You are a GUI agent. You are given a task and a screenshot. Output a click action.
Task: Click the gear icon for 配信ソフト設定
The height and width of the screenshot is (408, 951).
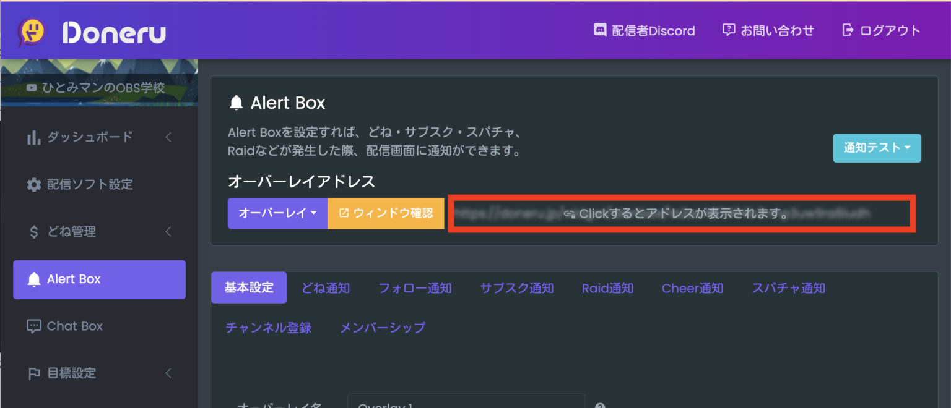point(35,184)
